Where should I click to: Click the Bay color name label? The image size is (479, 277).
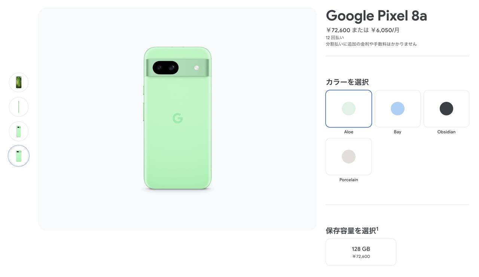397,132
